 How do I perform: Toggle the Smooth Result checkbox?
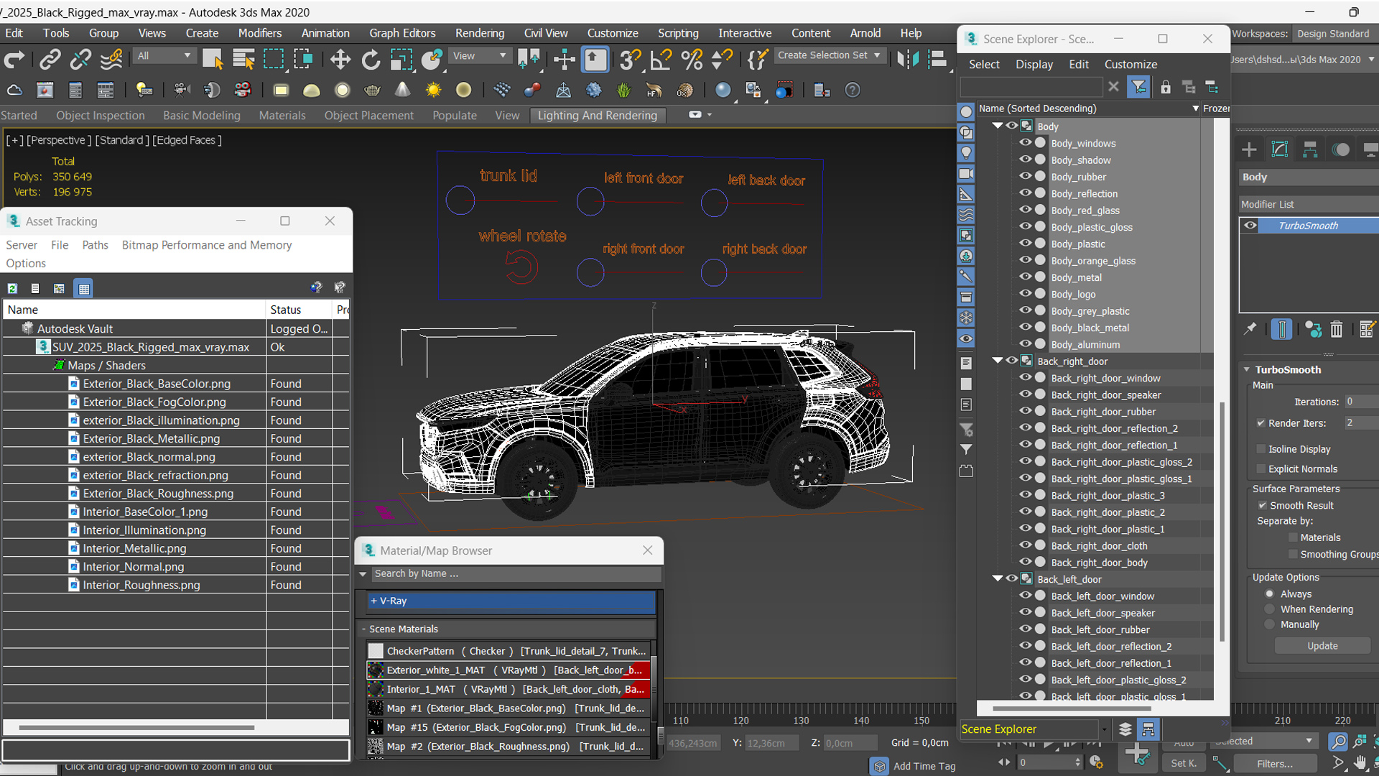pos(1262,506)
